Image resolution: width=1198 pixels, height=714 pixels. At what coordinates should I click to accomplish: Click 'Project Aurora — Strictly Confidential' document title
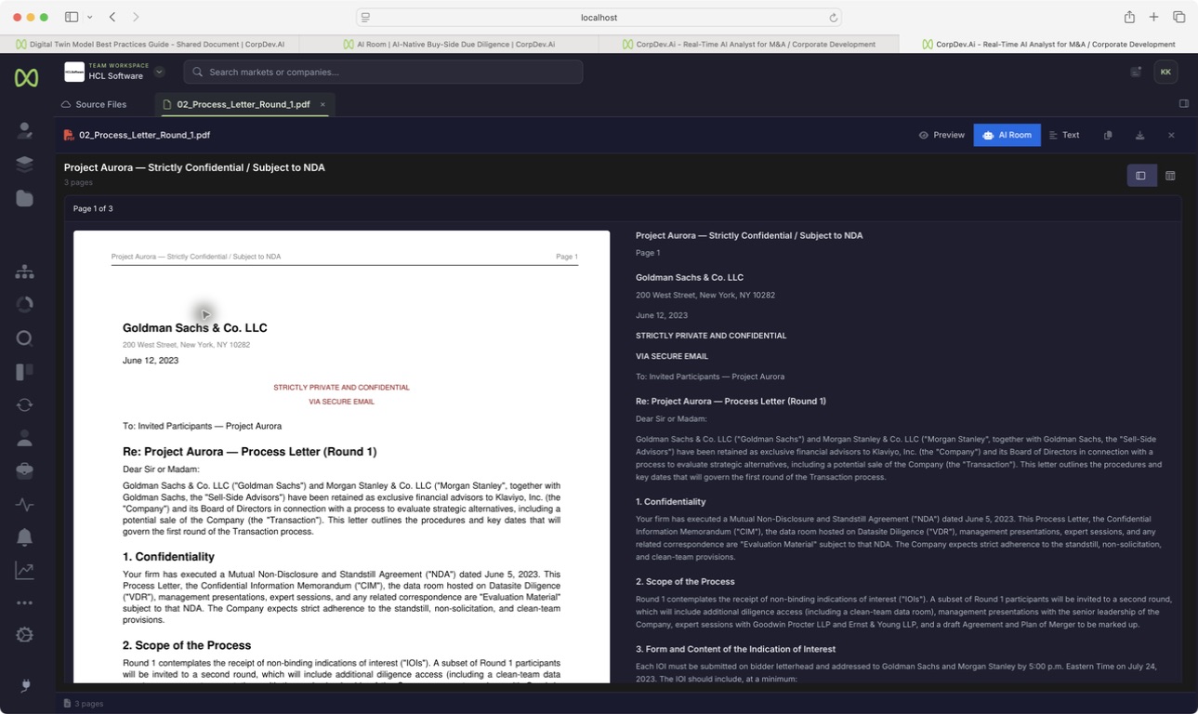[194, 167]
